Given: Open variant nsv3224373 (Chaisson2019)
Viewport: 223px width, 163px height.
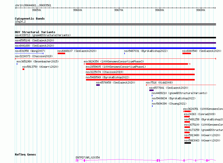Looking at the screenshot, I should pos(34,56).
